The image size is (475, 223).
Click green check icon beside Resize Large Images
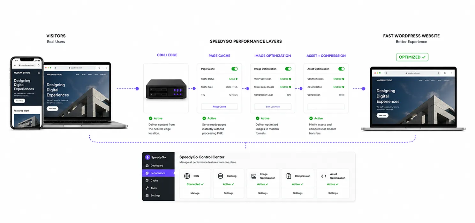(290, 87)
